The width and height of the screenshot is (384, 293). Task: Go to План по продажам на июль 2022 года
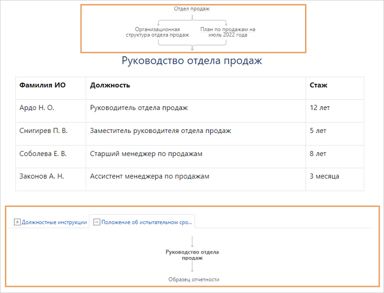[227, 32]
